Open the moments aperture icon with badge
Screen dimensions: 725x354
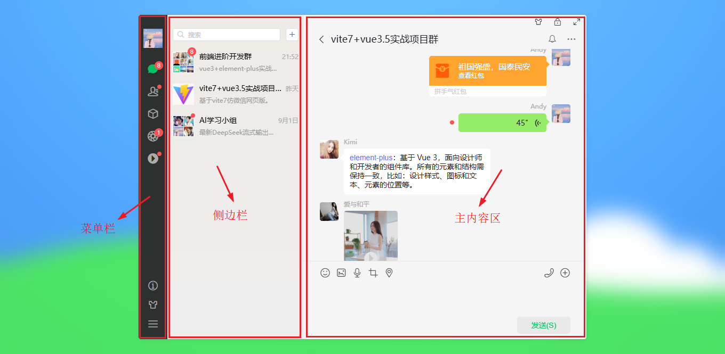pyautogui.click(x=153, y=136)
